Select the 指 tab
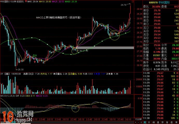 coord(167,122)
